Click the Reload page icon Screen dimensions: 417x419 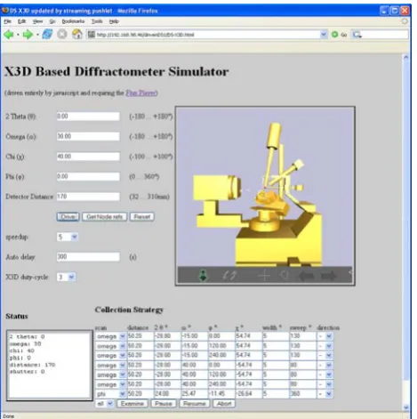47,35
